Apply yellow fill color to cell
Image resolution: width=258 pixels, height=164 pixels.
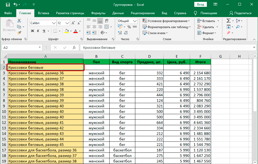[x=67, y=31]
